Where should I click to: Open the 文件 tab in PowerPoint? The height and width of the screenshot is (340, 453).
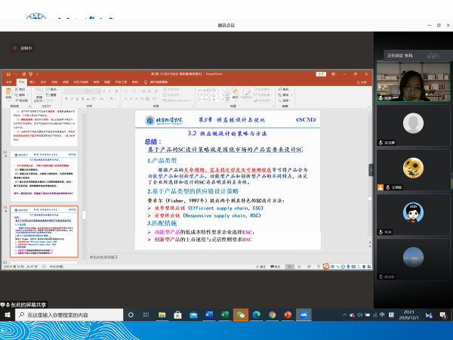point(10,82)
